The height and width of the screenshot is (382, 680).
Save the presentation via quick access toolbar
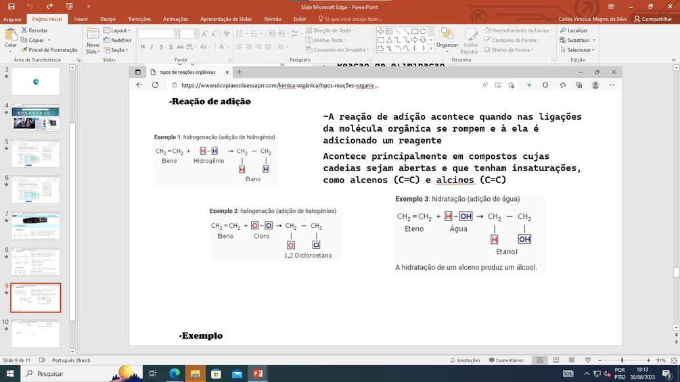(x=12, y=7)
